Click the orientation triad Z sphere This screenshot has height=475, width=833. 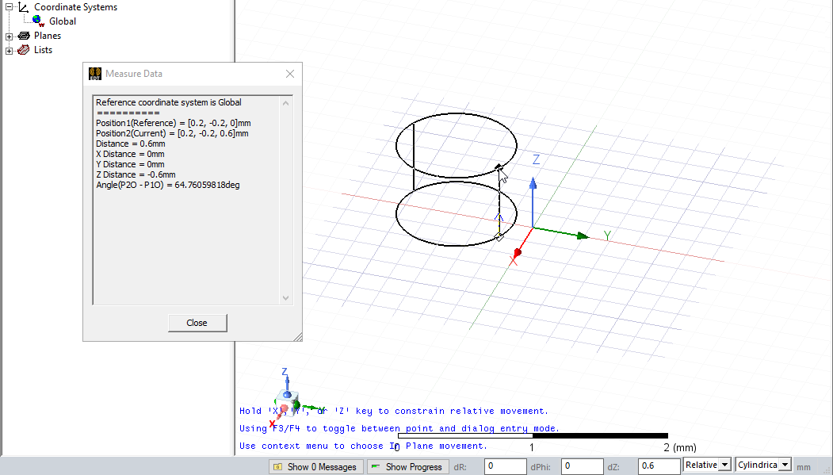(x=287, y=394)
